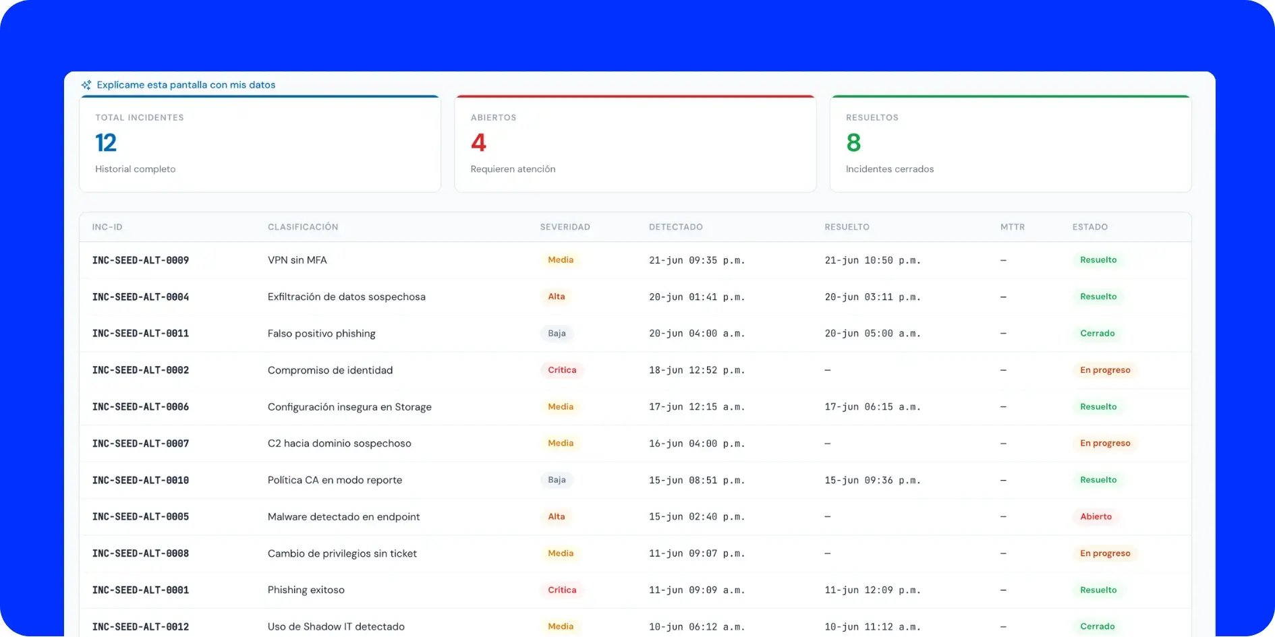Click 'Phishing exitoso' classification
Image resolution: width=1275 pixels, height=637 pixels.
point(306,590)
